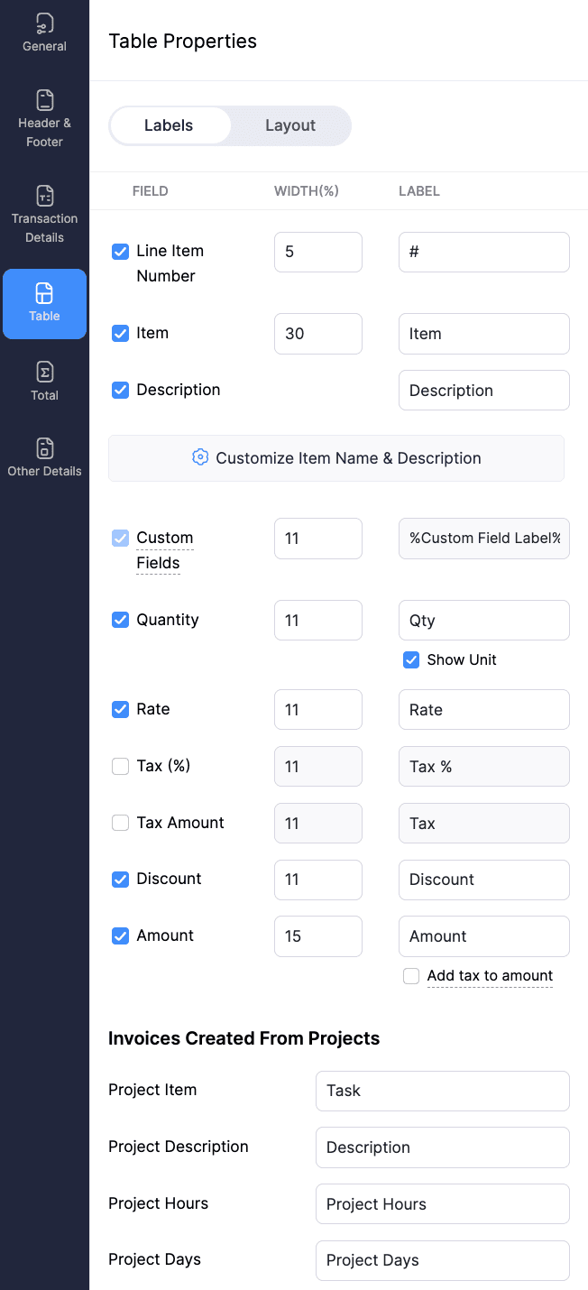
Task: Click the Project Item field containing Task
Action: click(x=442, y=1091)
